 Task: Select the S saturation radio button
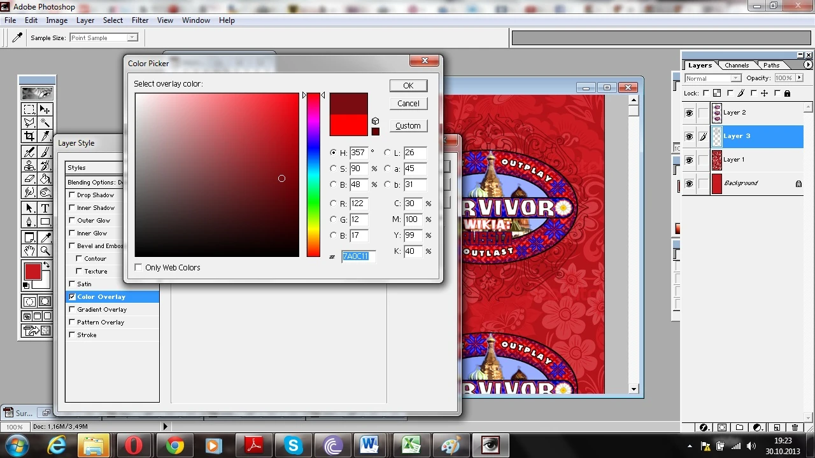click(334, 169)
